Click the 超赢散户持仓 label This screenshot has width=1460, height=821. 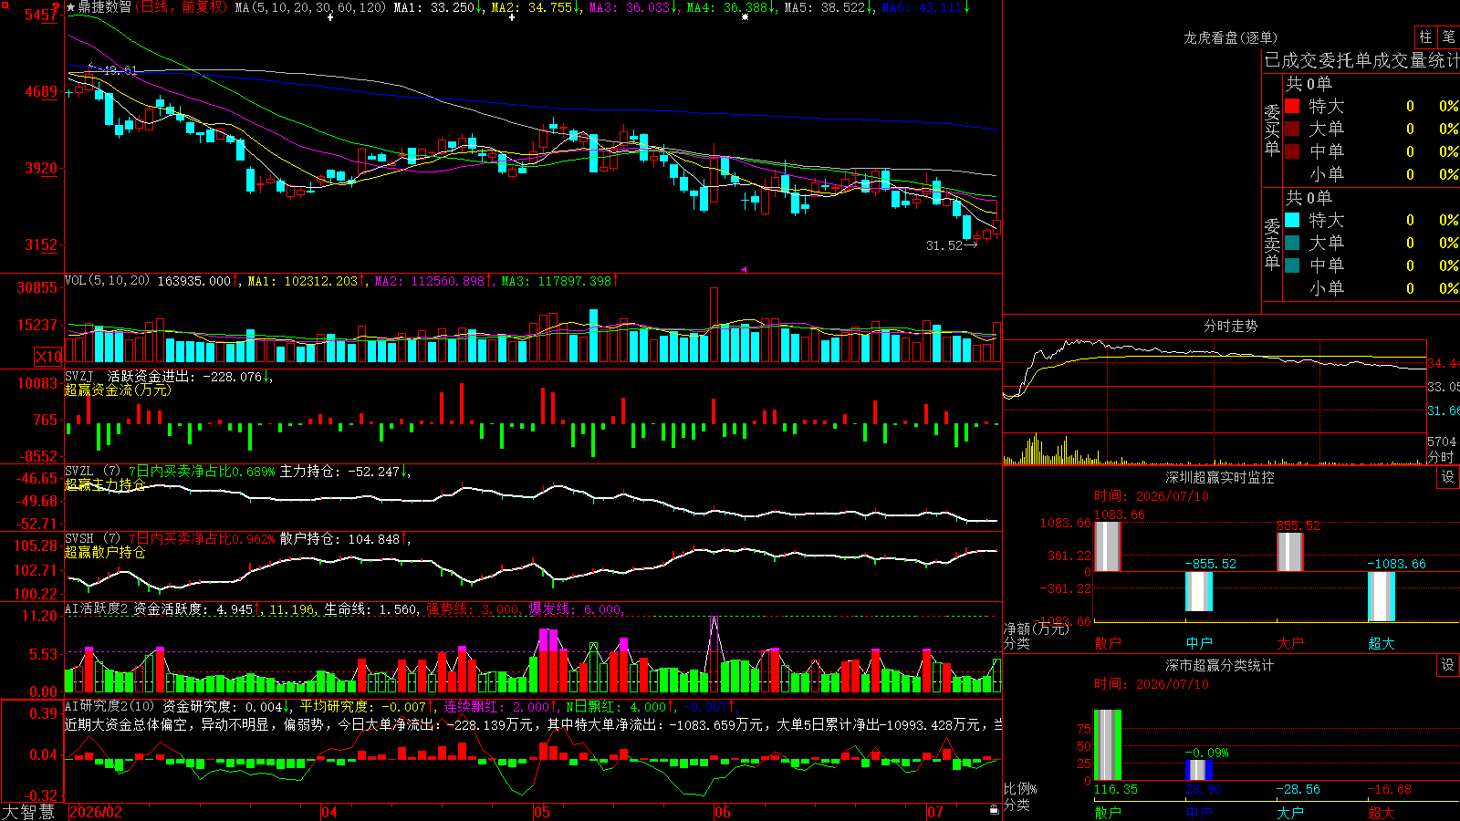[105, 552]
